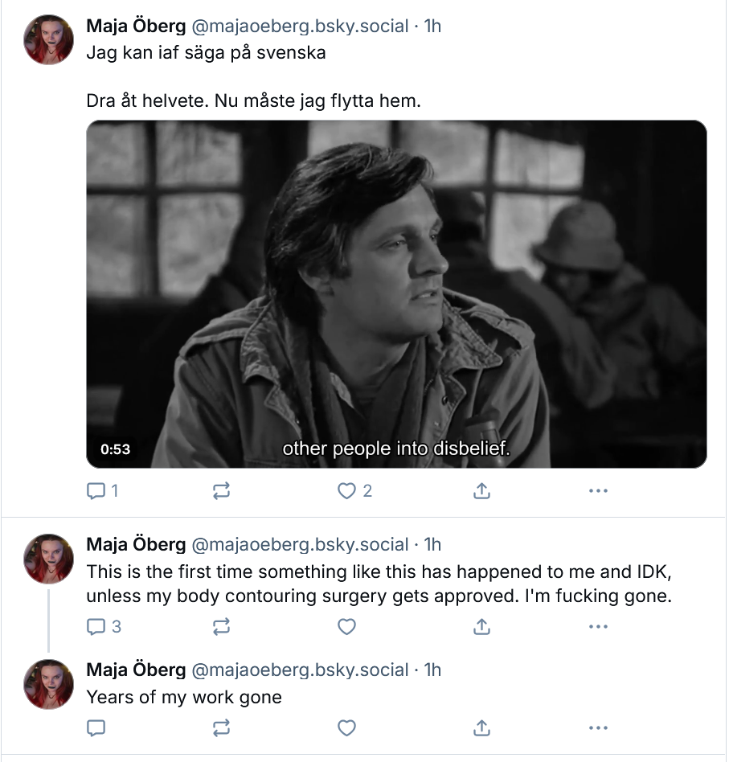The width and height of the screenshot is (729, 762).
Task: Share the body contouring surgery post
Action: coord(481,626)
